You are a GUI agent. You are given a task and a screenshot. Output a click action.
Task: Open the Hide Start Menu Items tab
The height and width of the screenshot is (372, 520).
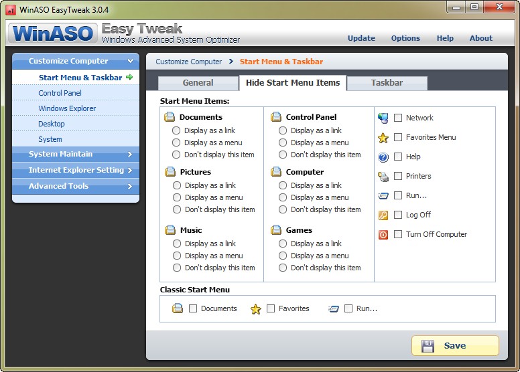293,83
